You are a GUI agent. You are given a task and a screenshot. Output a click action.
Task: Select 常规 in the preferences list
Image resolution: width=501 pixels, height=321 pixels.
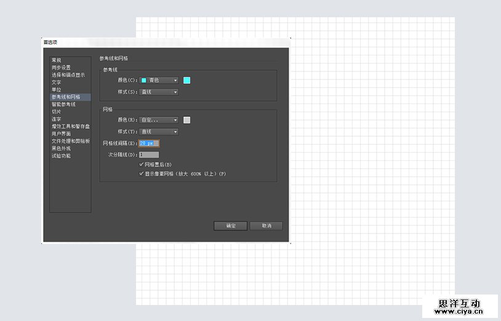pos(57,60)
